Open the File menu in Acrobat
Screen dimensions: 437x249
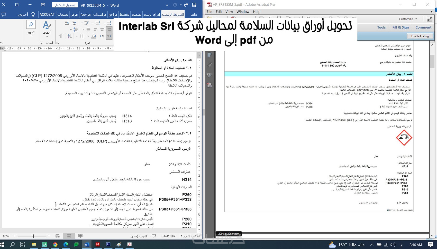click(210, 12)
